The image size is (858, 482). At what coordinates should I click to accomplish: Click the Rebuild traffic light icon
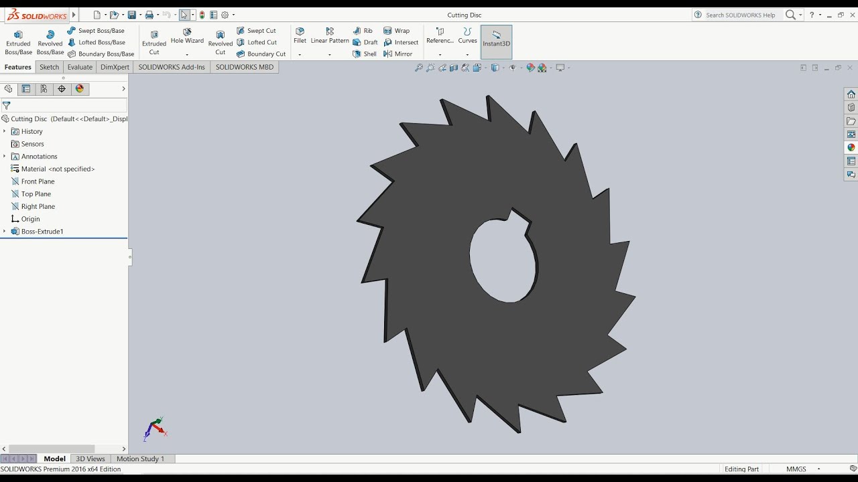(202, 15)
